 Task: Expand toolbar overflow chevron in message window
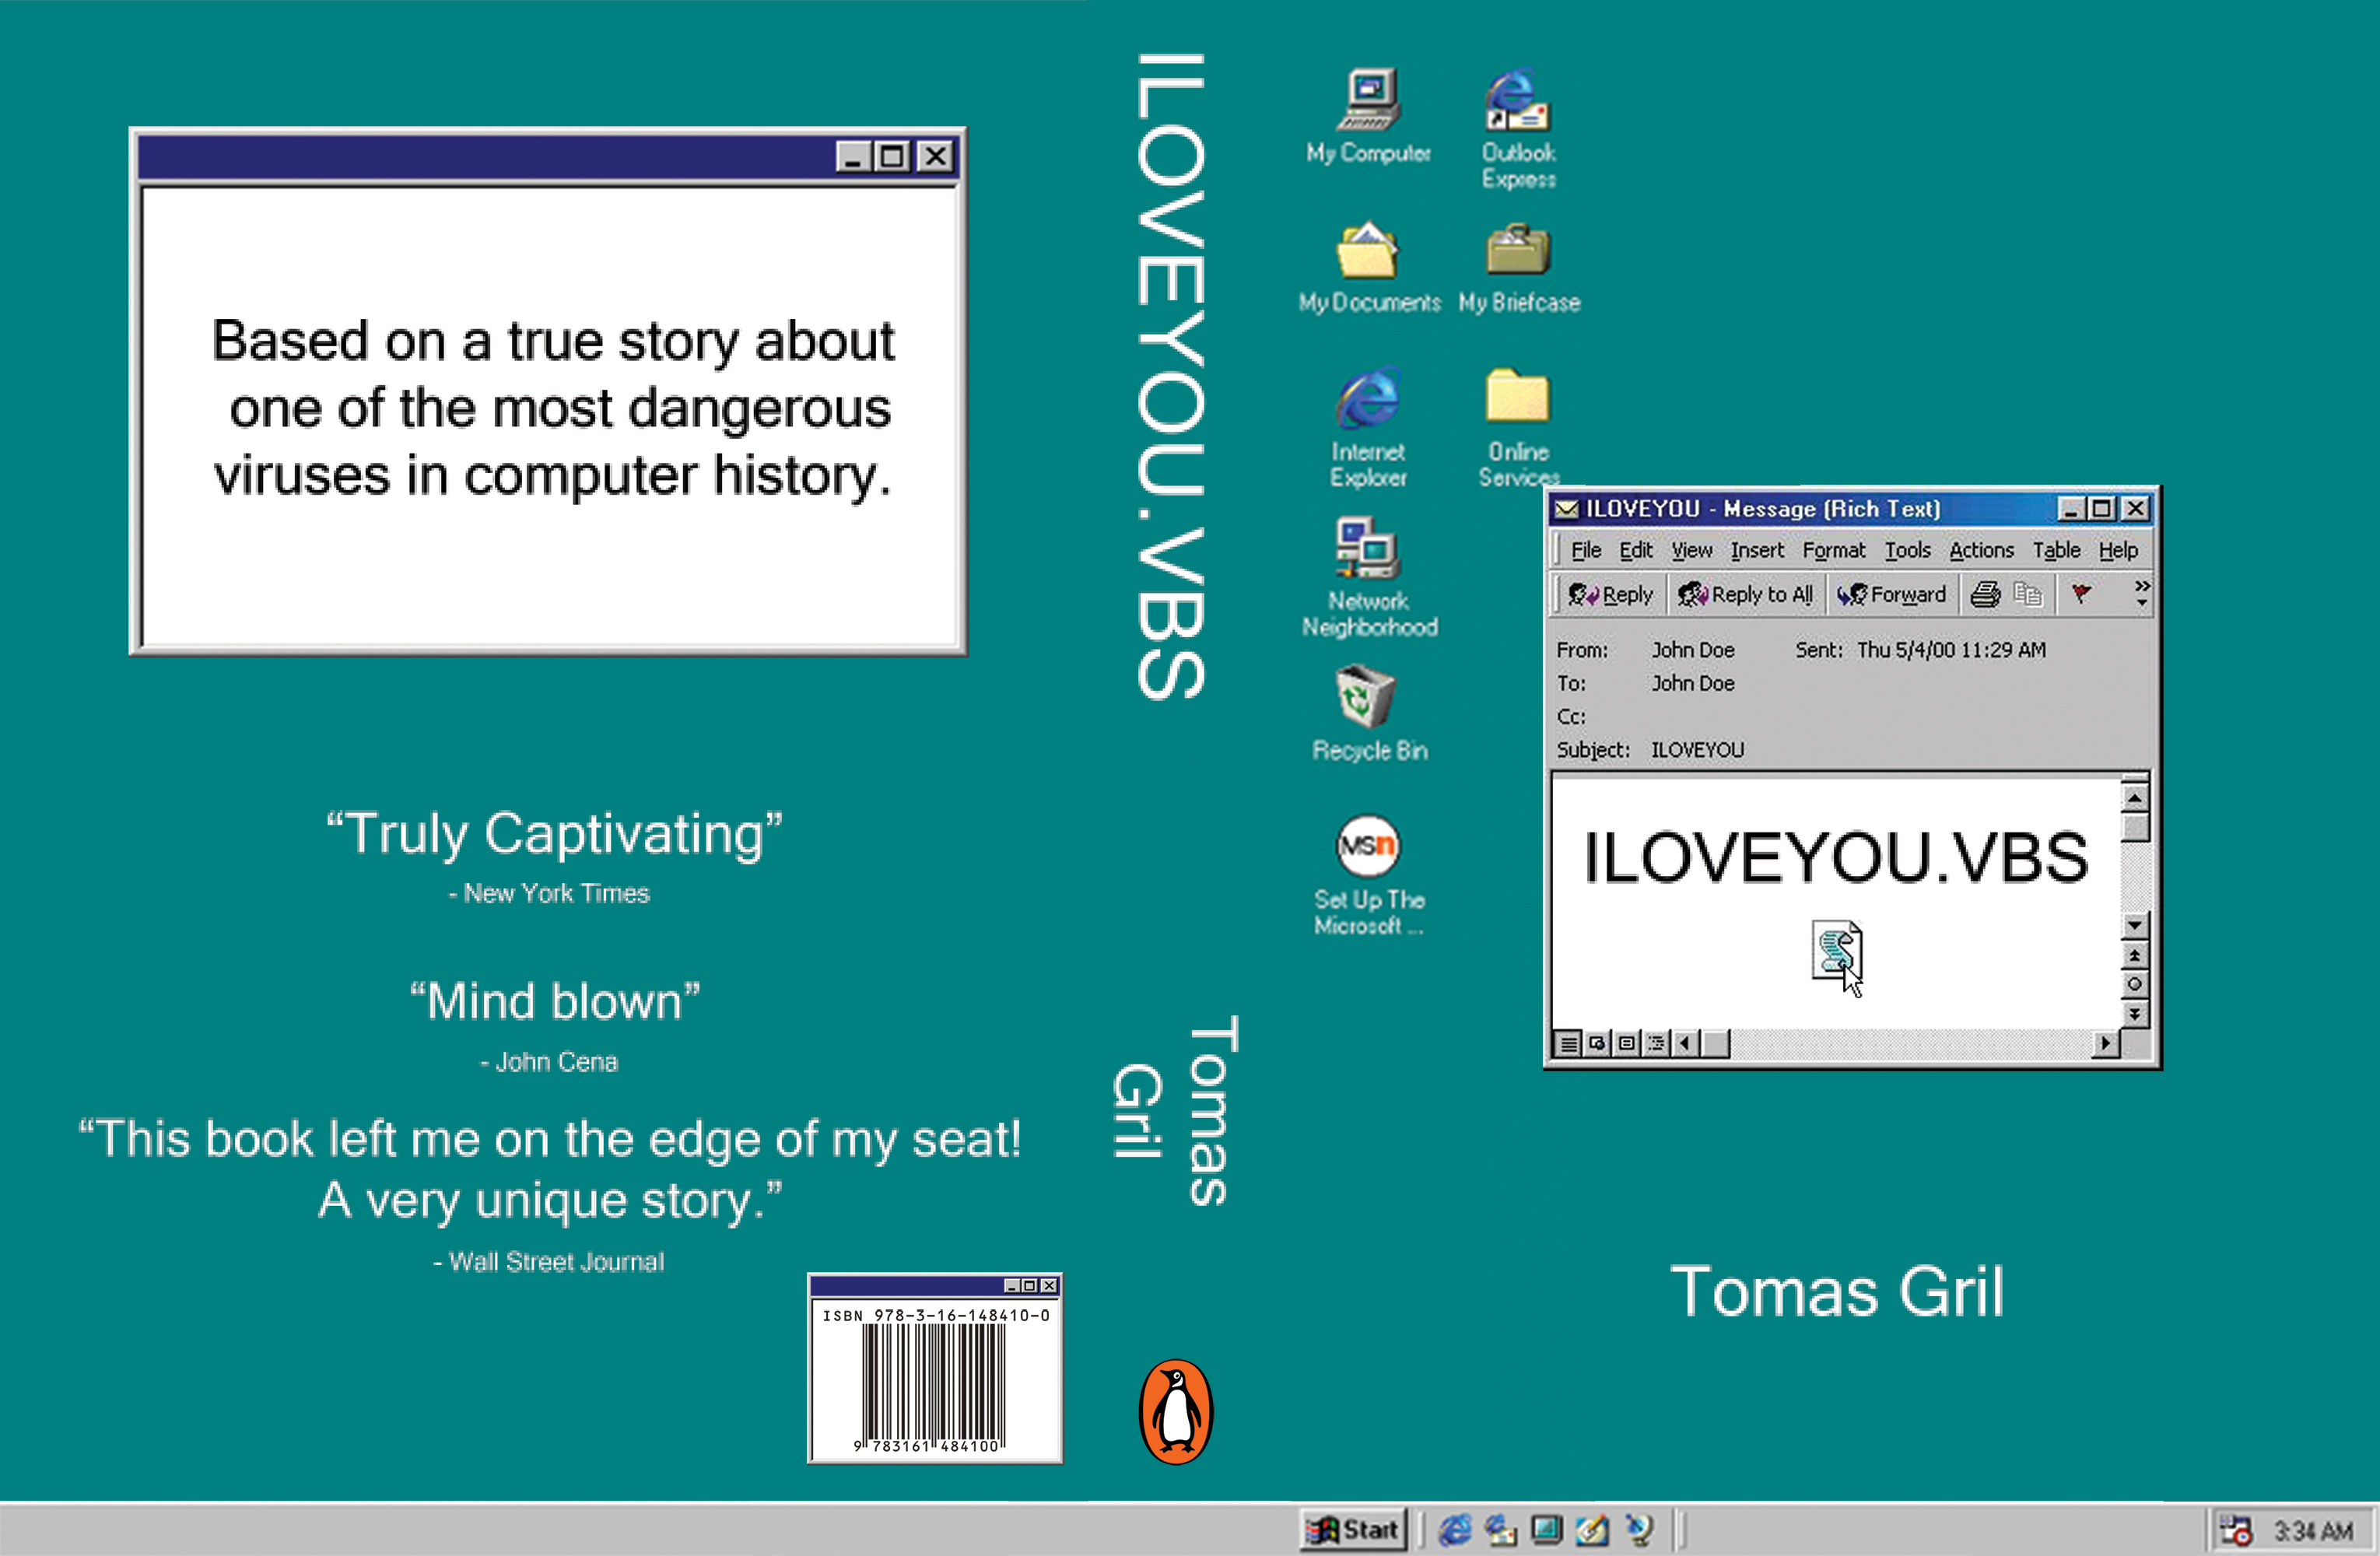(x=2141, y=593)
